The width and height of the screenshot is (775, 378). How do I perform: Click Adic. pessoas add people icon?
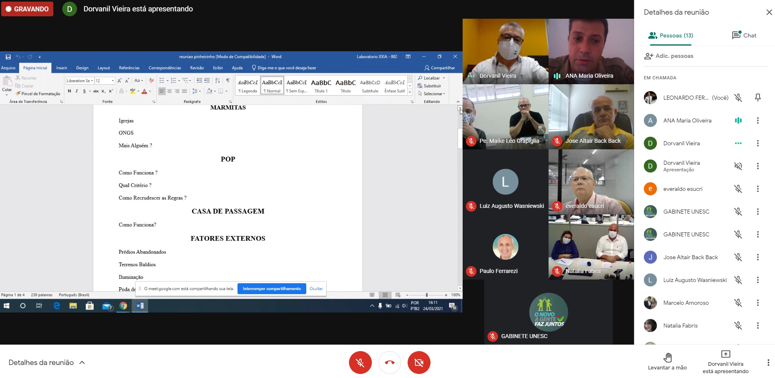point(648,56)
